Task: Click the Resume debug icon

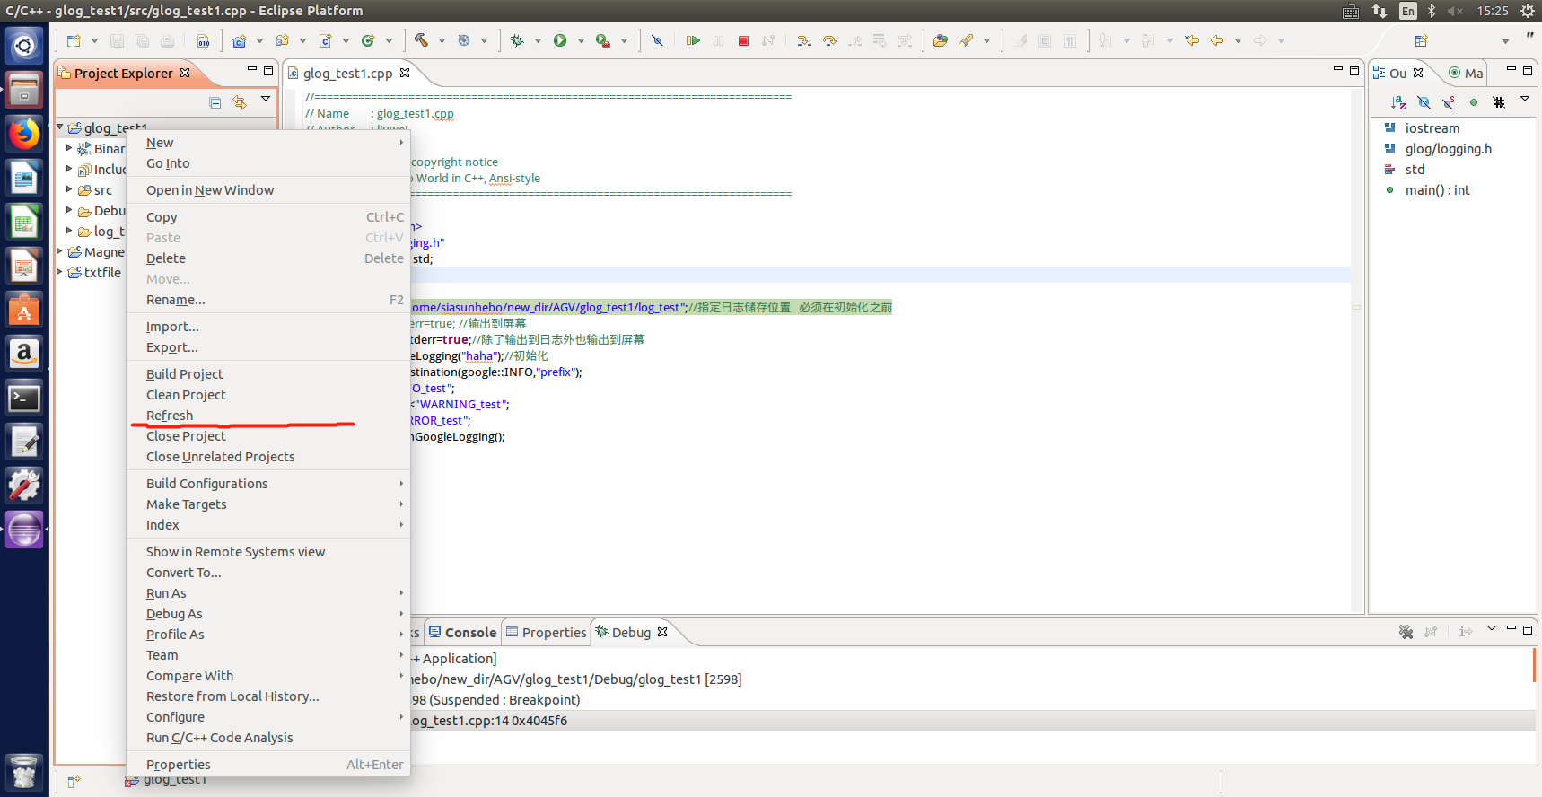Action: (693, 40)
